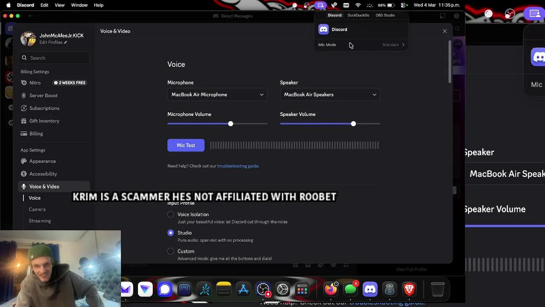Select the Streaming sub-item
Viewport: 545px width, 307px height.
tap(40, 221)
